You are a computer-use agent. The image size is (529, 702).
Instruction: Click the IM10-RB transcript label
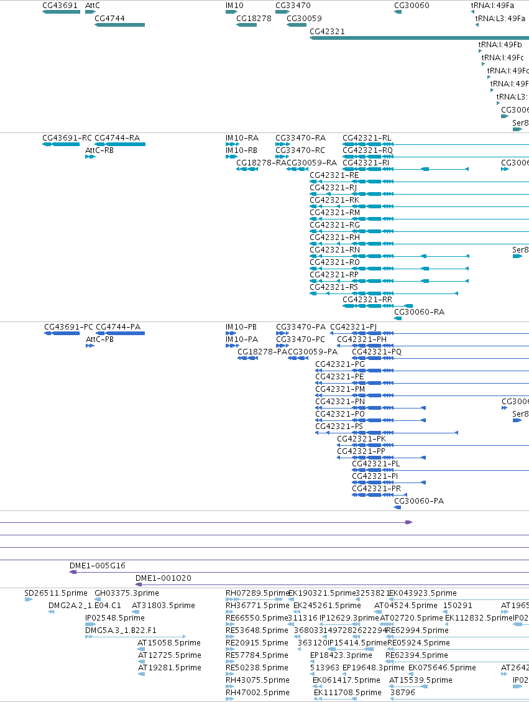point(242,150)
